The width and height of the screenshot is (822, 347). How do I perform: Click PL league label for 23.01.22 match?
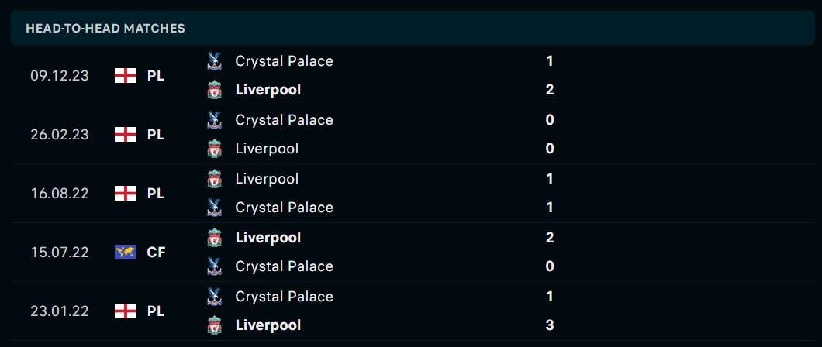[156, 311]
